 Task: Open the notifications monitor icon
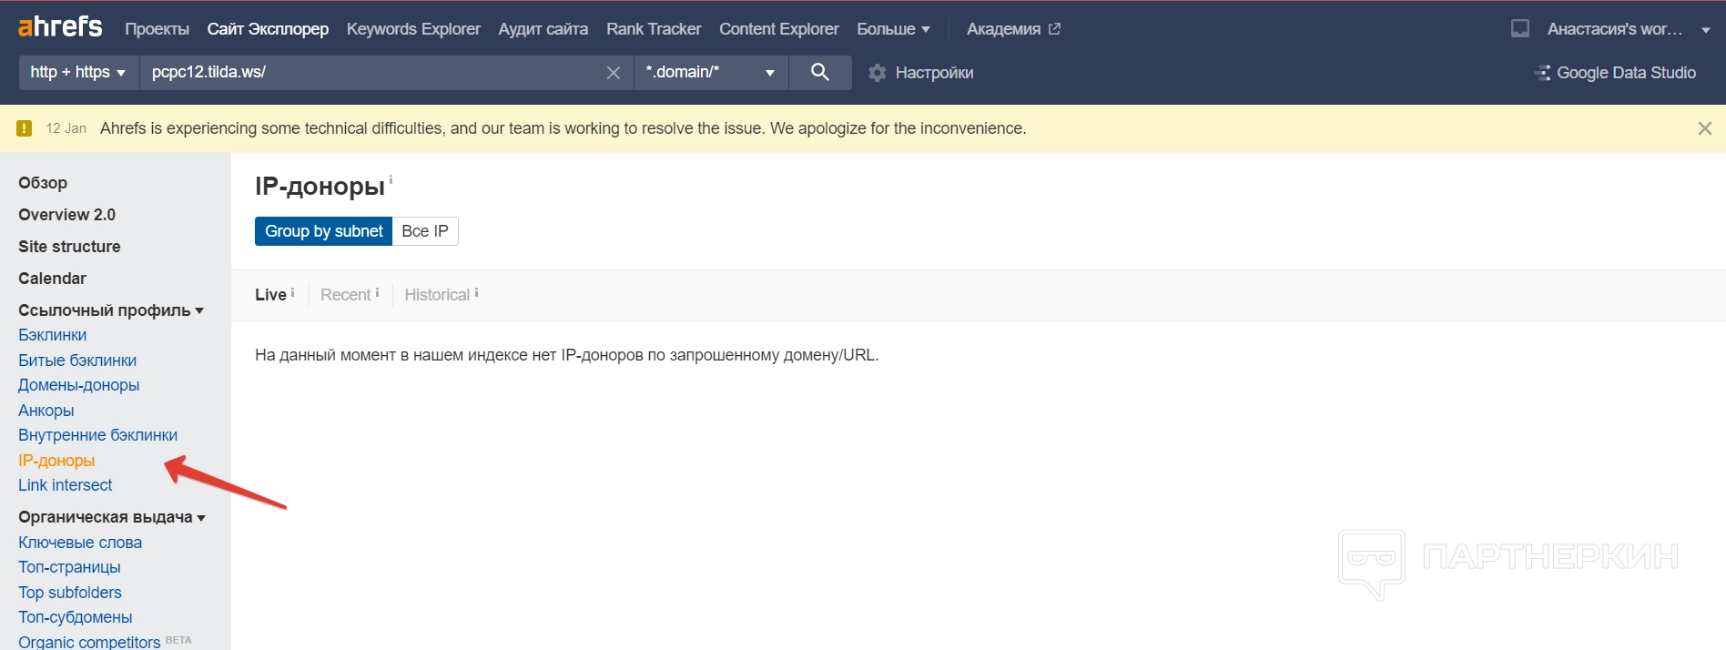(x=1520, y=28)
